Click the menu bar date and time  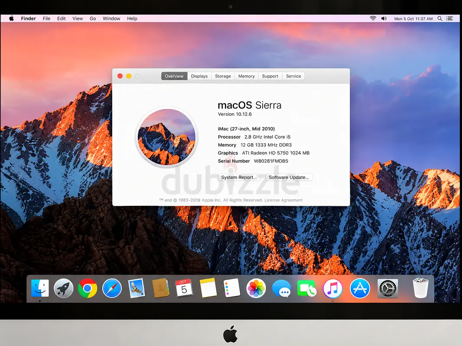click(413, 19)
